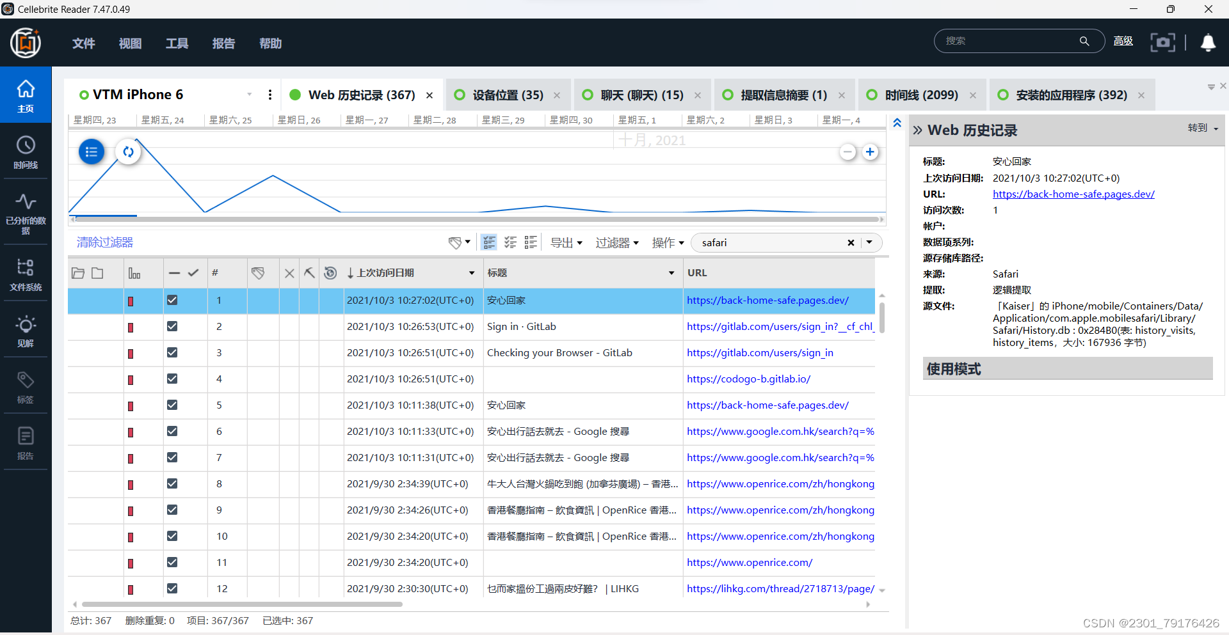Open the 视图 menu

click(131, 43)
